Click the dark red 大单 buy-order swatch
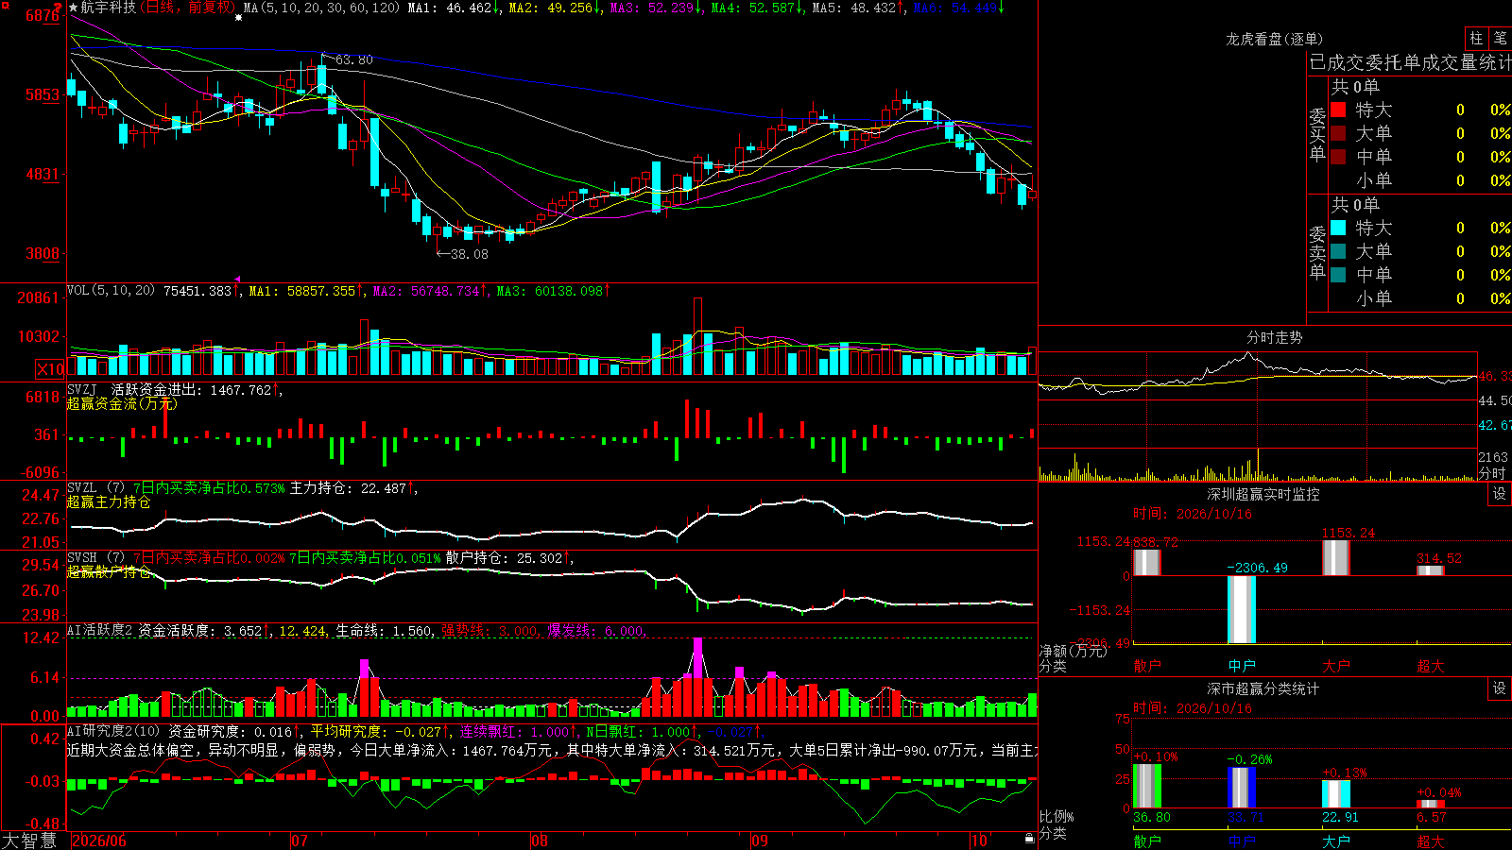Viewport: 1512px width, 850px height. click(x=1338, y=133)
